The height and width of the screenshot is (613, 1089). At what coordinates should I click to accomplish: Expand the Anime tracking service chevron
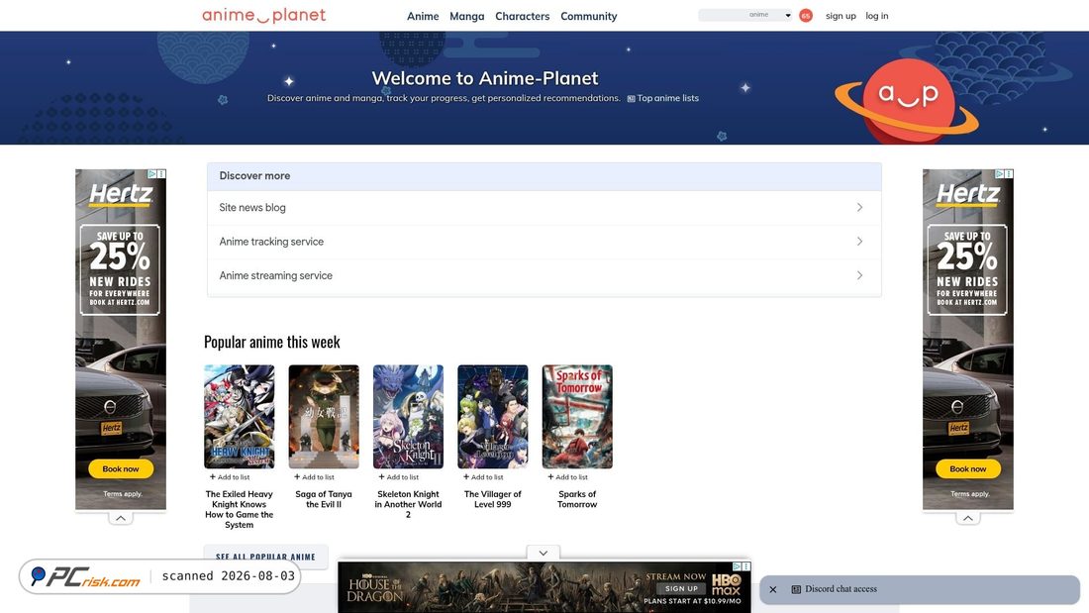pos(859,242)
